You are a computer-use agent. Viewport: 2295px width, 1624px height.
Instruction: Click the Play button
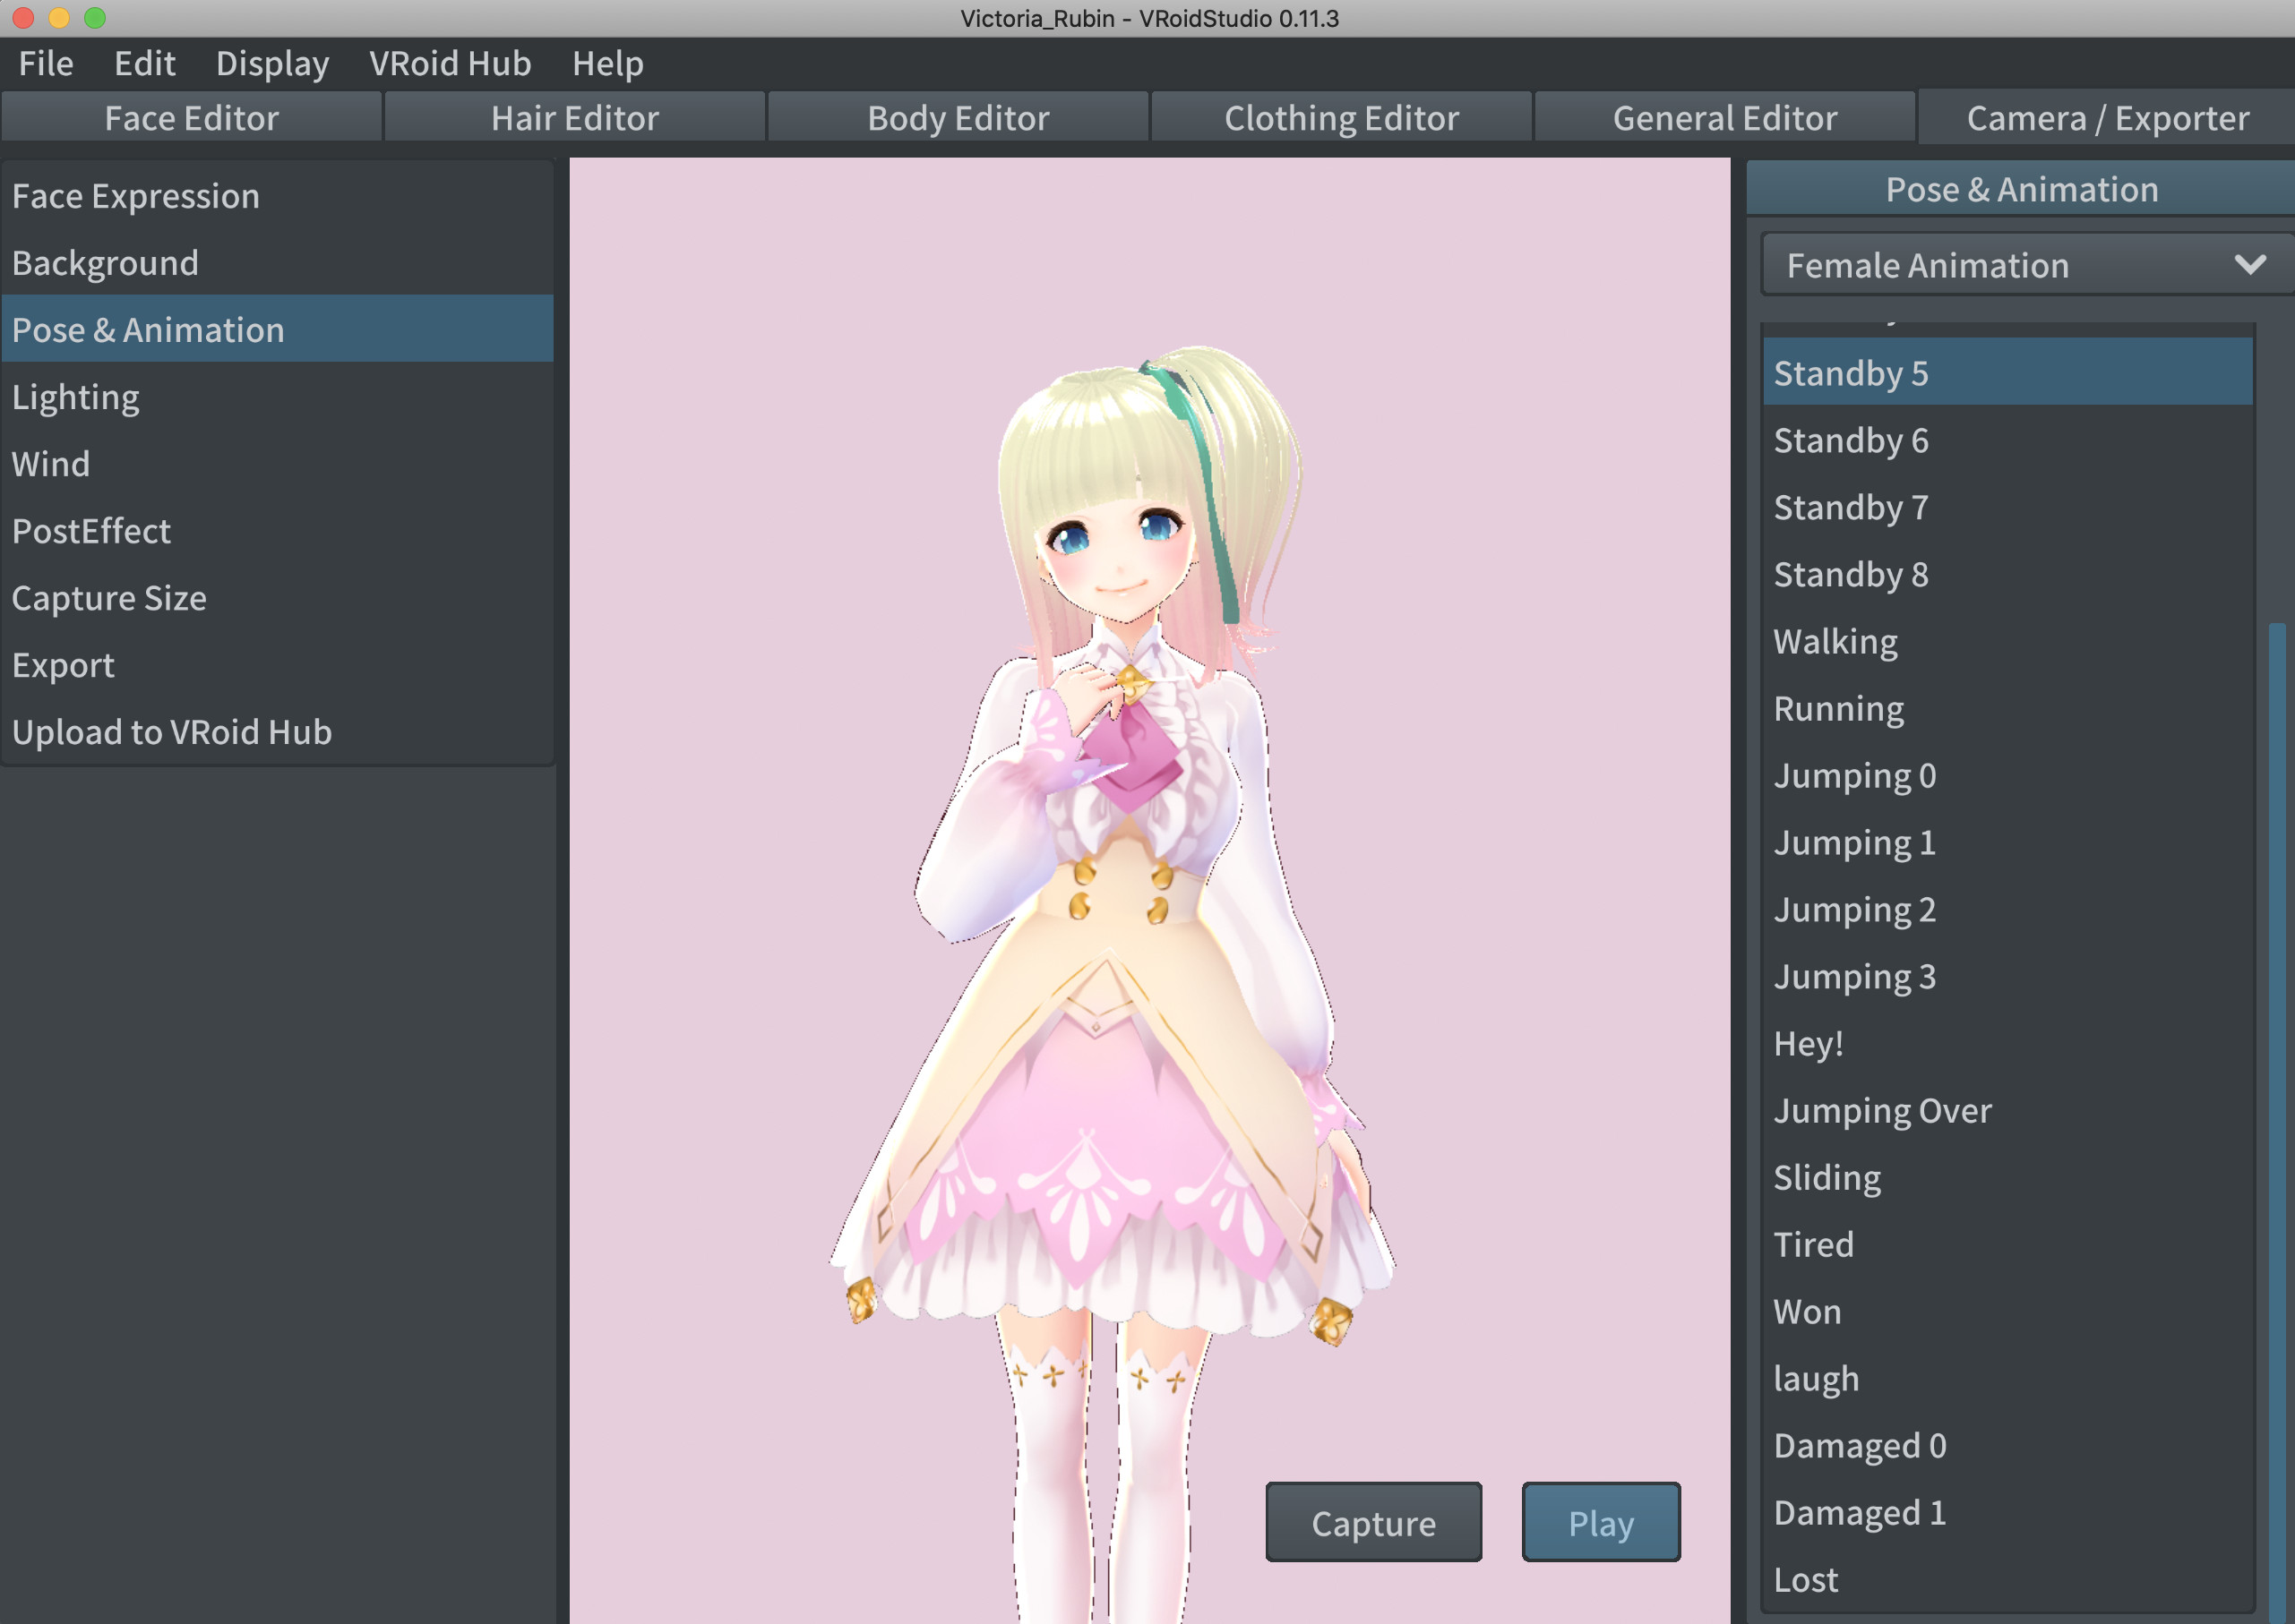pyautogui.click(x=1599, y=1520)
